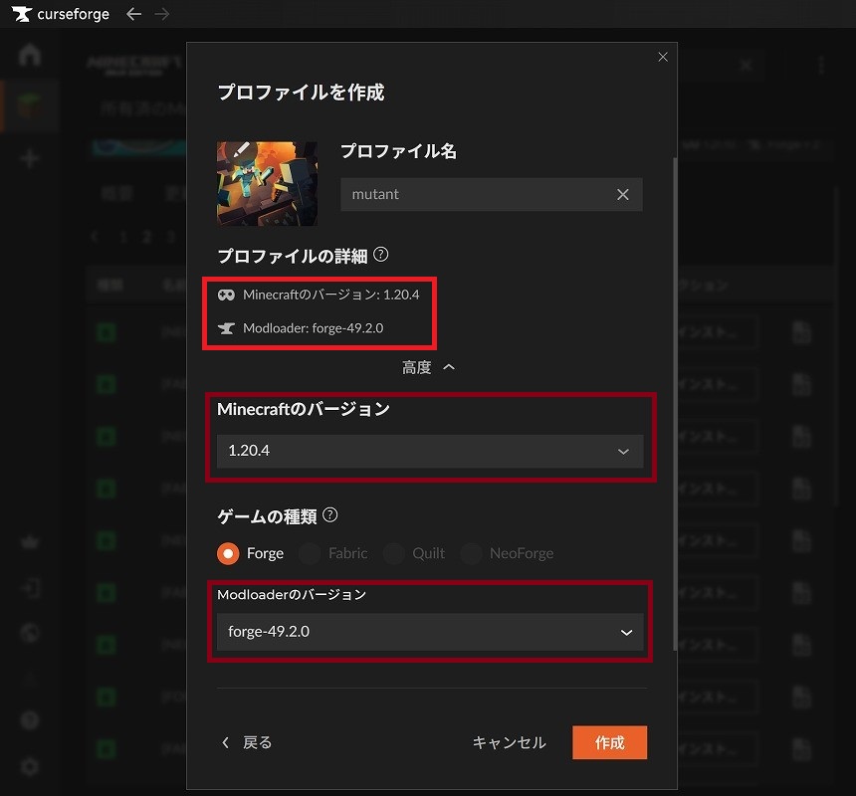Viewport: 856px width, 796px height.
Task: Open the forge-49.2.0 Modloader version dropdown
Action: click(430, 632)
